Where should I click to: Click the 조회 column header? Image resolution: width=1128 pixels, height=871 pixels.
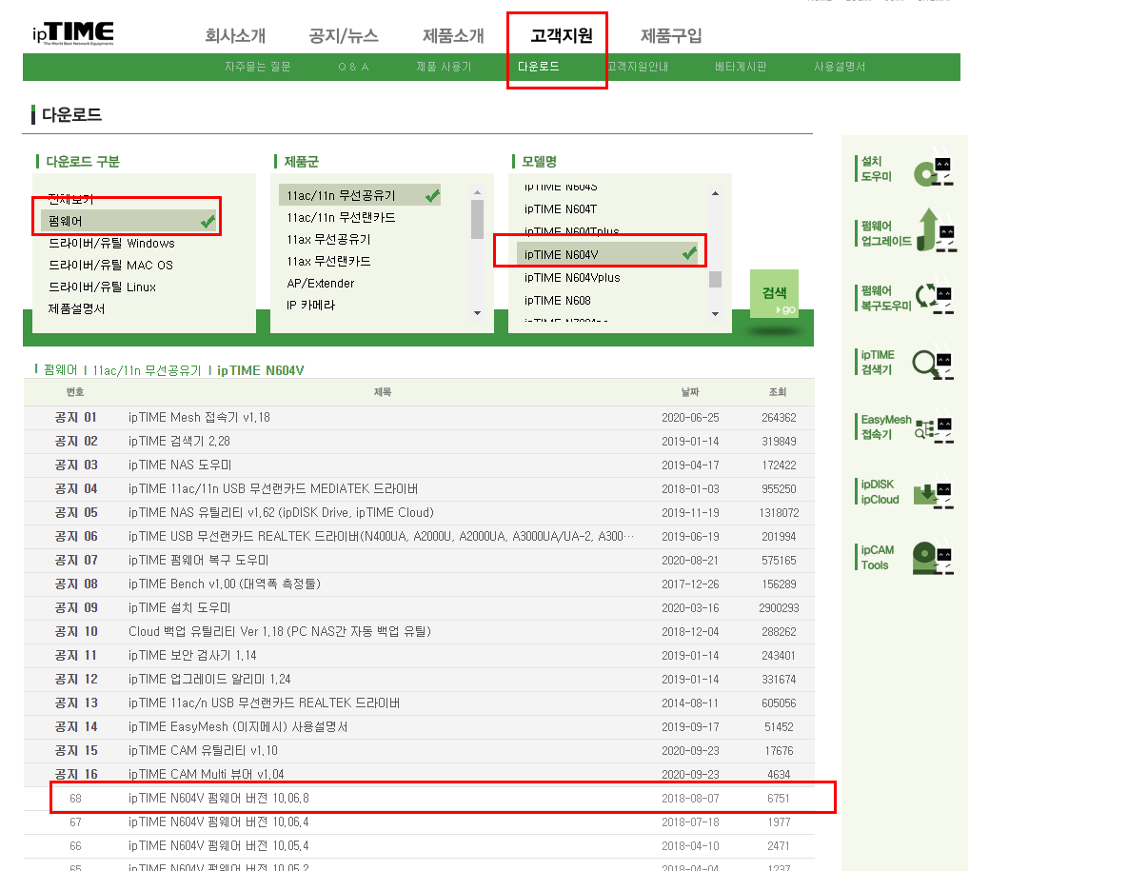point(777,392)
